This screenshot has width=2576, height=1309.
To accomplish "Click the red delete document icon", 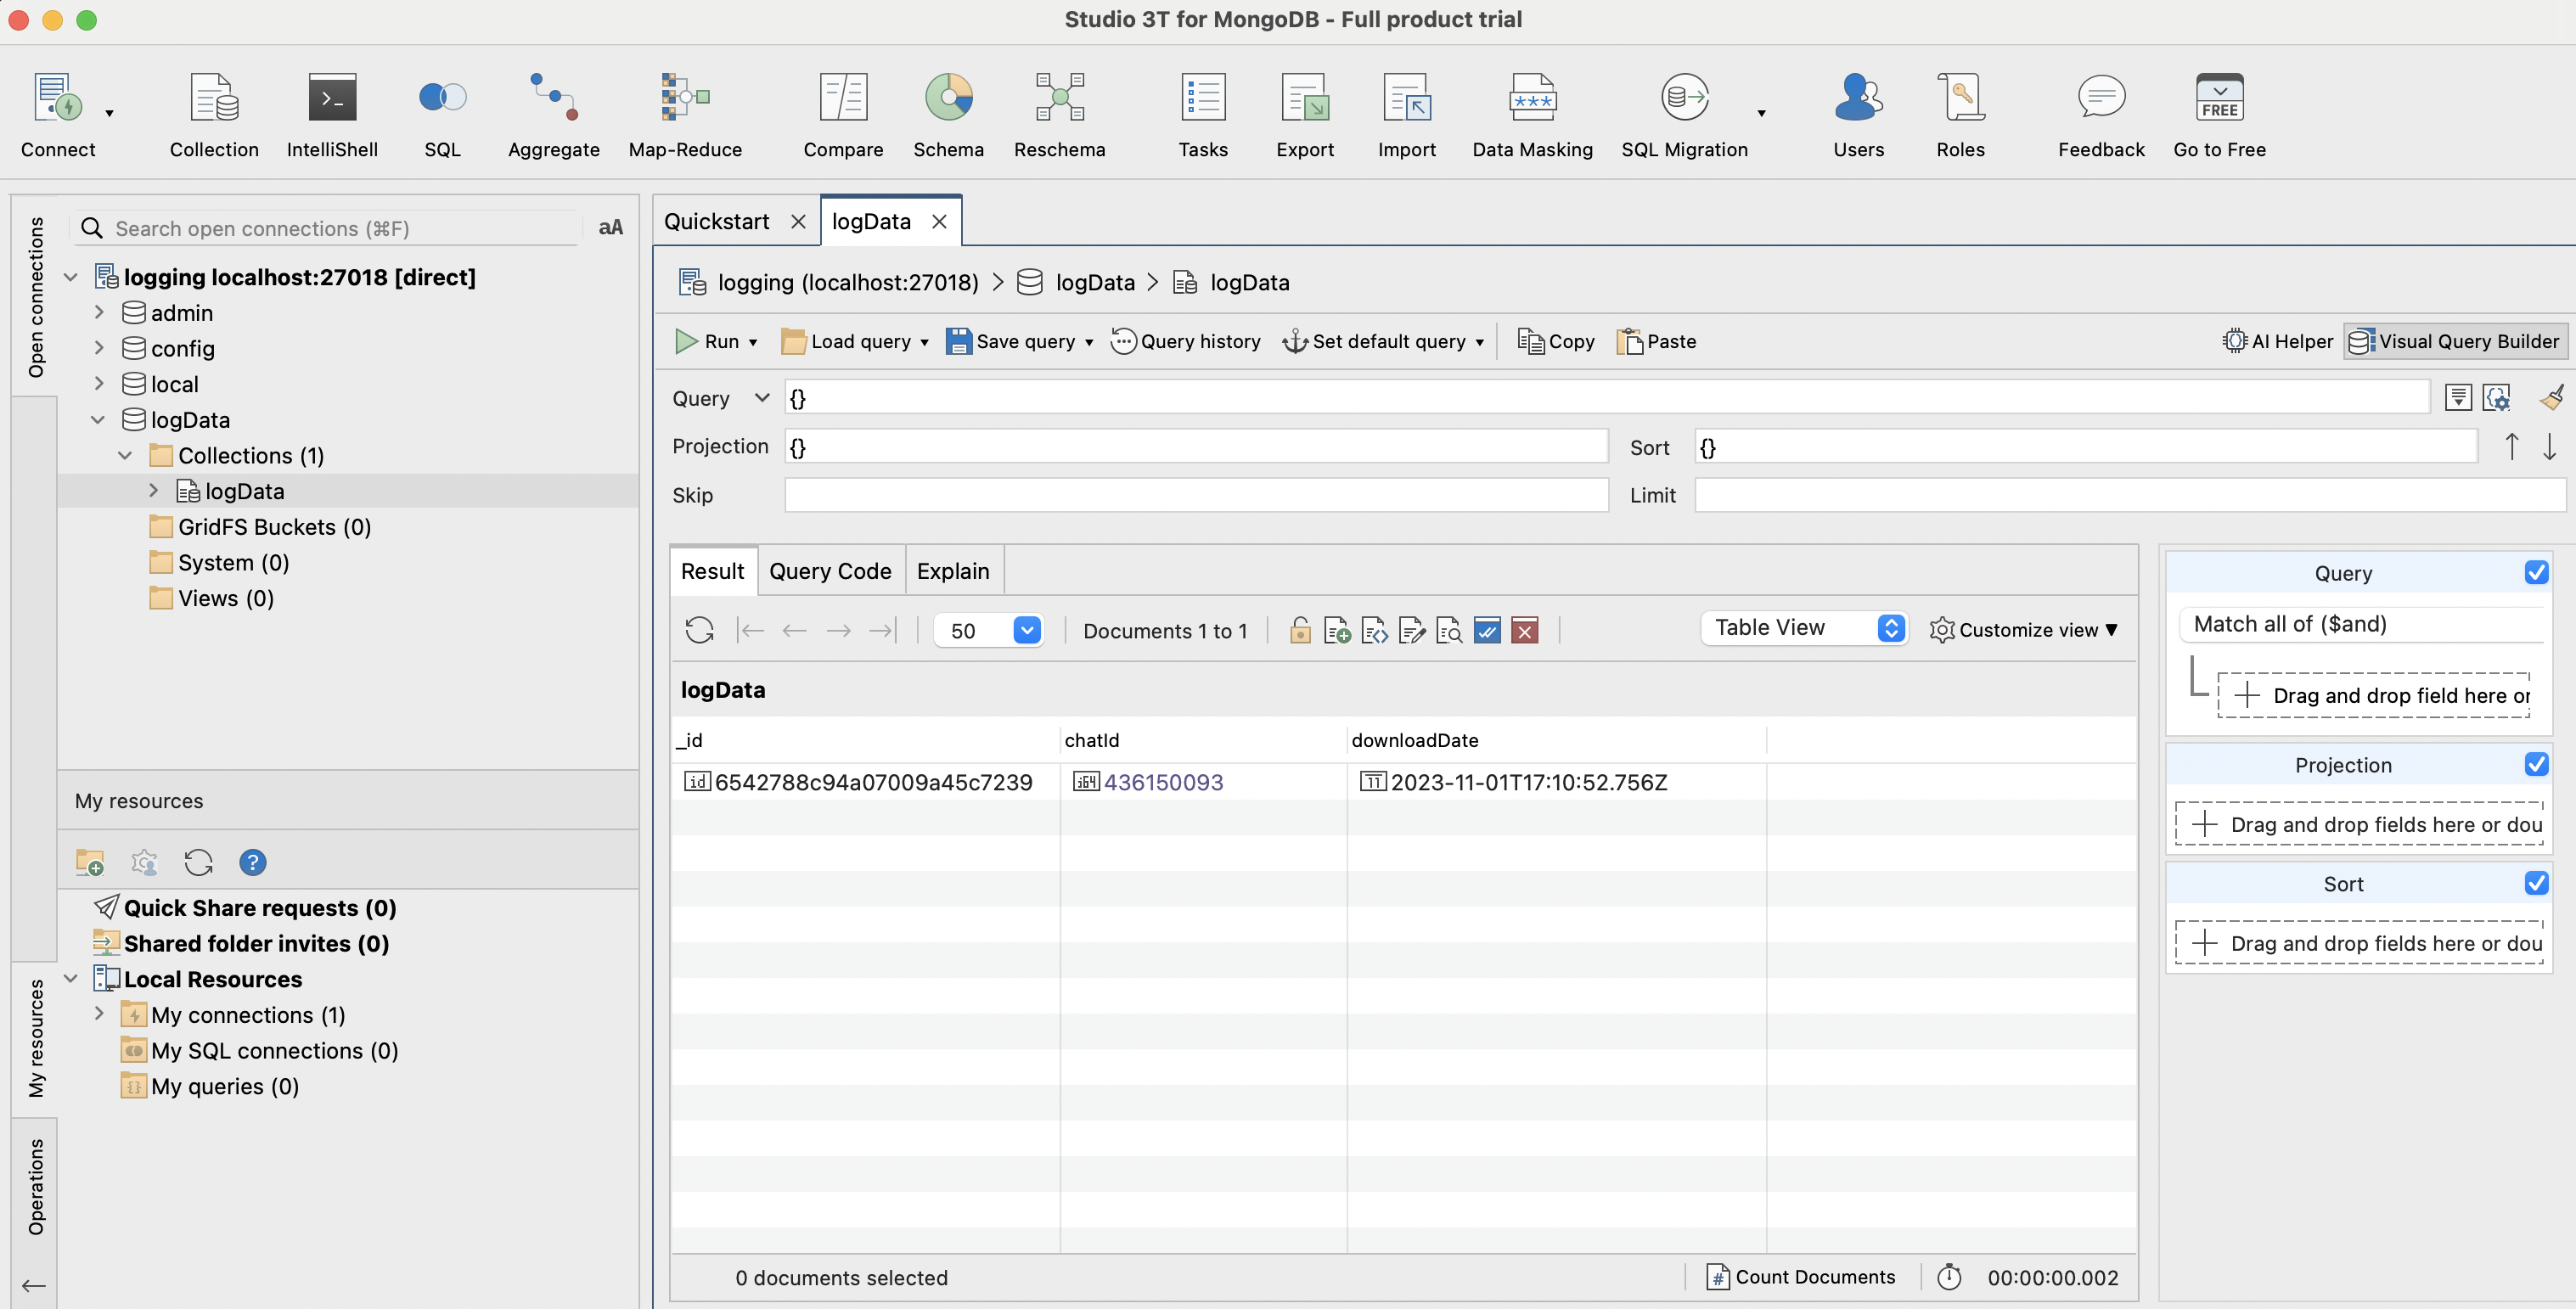I will (x=1524, y=630).
